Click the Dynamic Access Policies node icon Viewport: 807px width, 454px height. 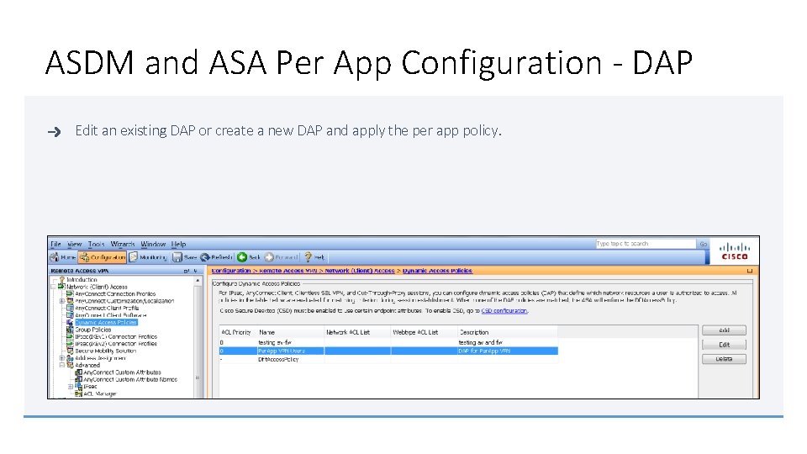click(x=70, y=322)
